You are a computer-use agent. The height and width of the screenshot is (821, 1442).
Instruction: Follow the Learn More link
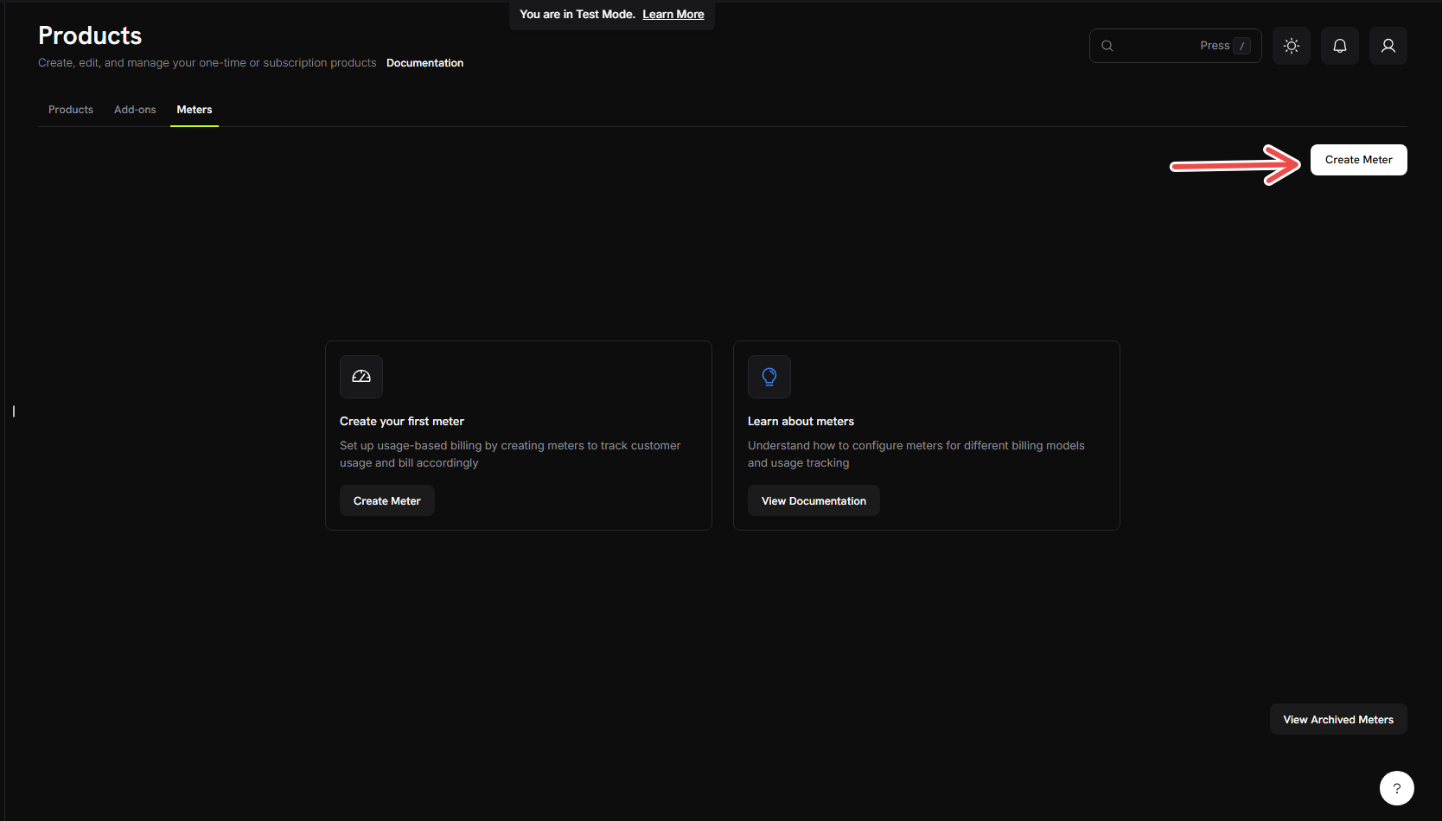tap(673, 15)
